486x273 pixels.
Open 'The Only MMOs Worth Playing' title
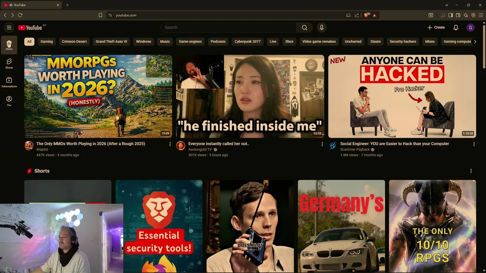(x=91, y=144)
